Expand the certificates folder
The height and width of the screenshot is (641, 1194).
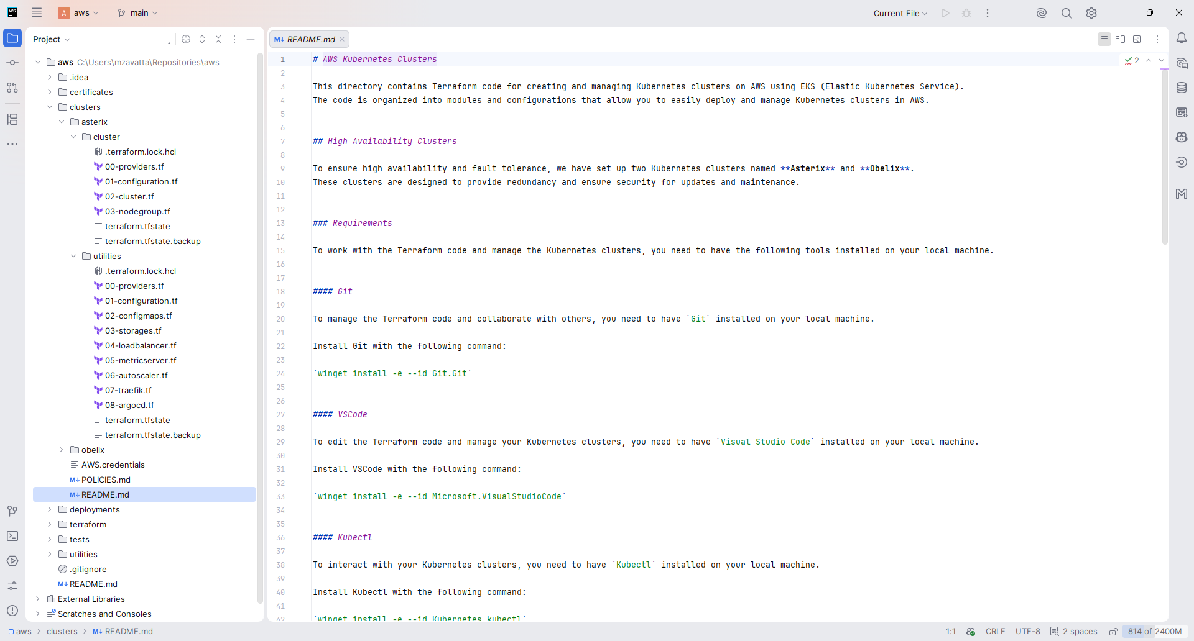[50, 93]
